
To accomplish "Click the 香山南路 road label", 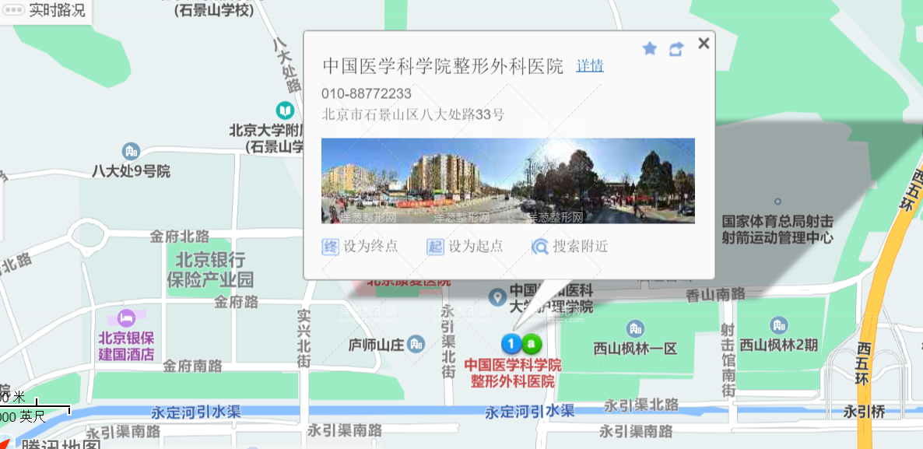I will 715,293.
